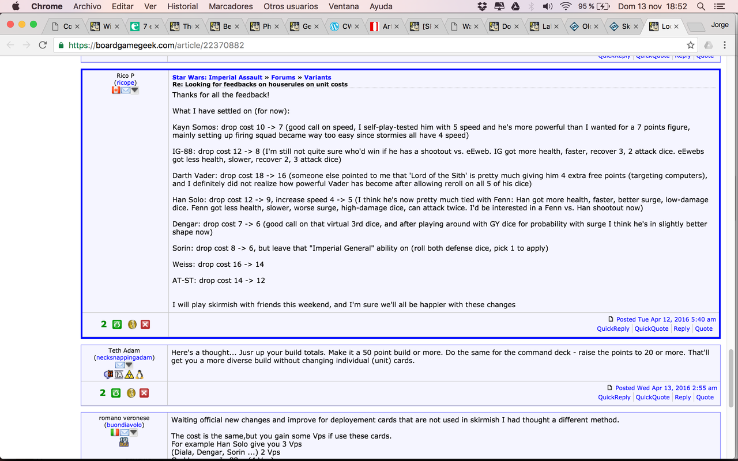The image size is (738, 461).
Task: Click QuickReply on Rico P's post
Action: point(613,328)
